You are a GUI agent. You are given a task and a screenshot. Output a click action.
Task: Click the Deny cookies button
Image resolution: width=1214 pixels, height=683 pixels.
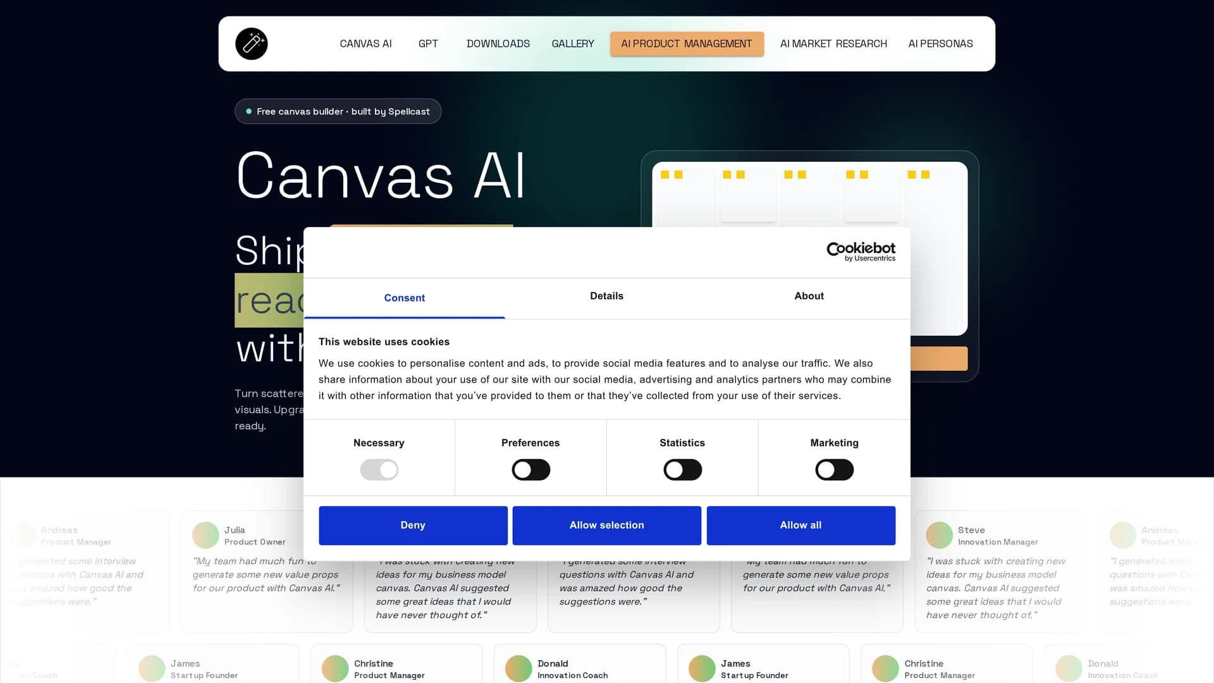[413, 526]
